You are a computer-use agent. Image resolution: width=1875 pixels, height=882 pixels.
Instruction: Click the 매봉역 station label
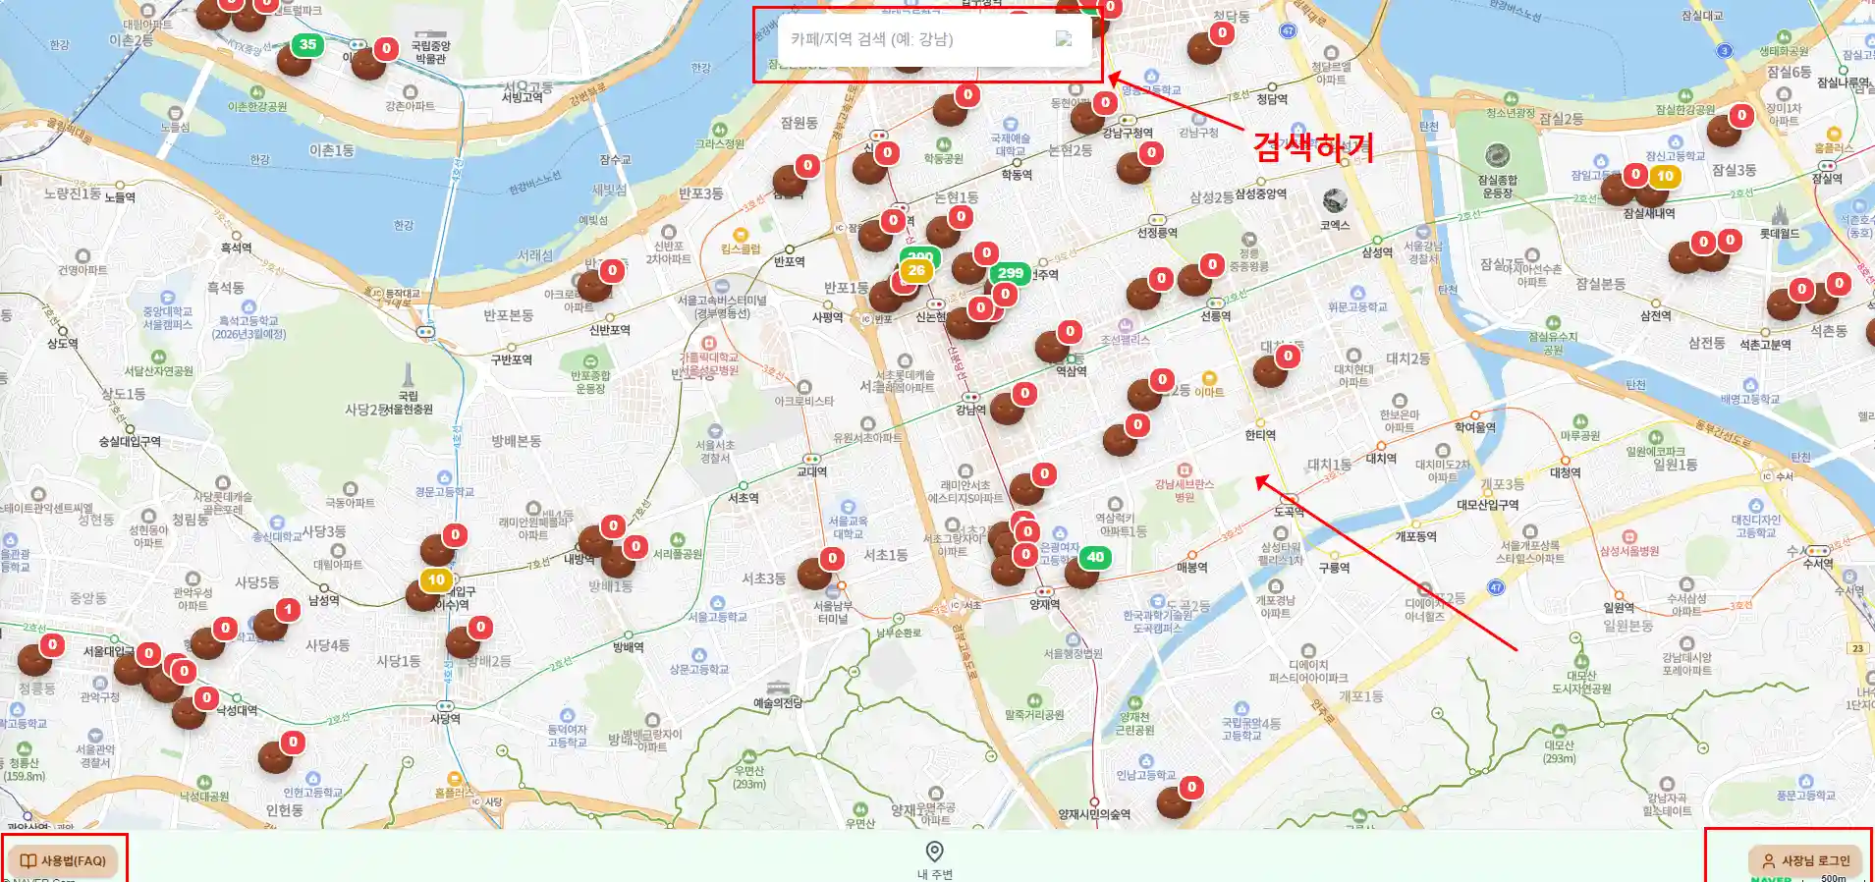pyautogui.click(x=1191, y=568)
